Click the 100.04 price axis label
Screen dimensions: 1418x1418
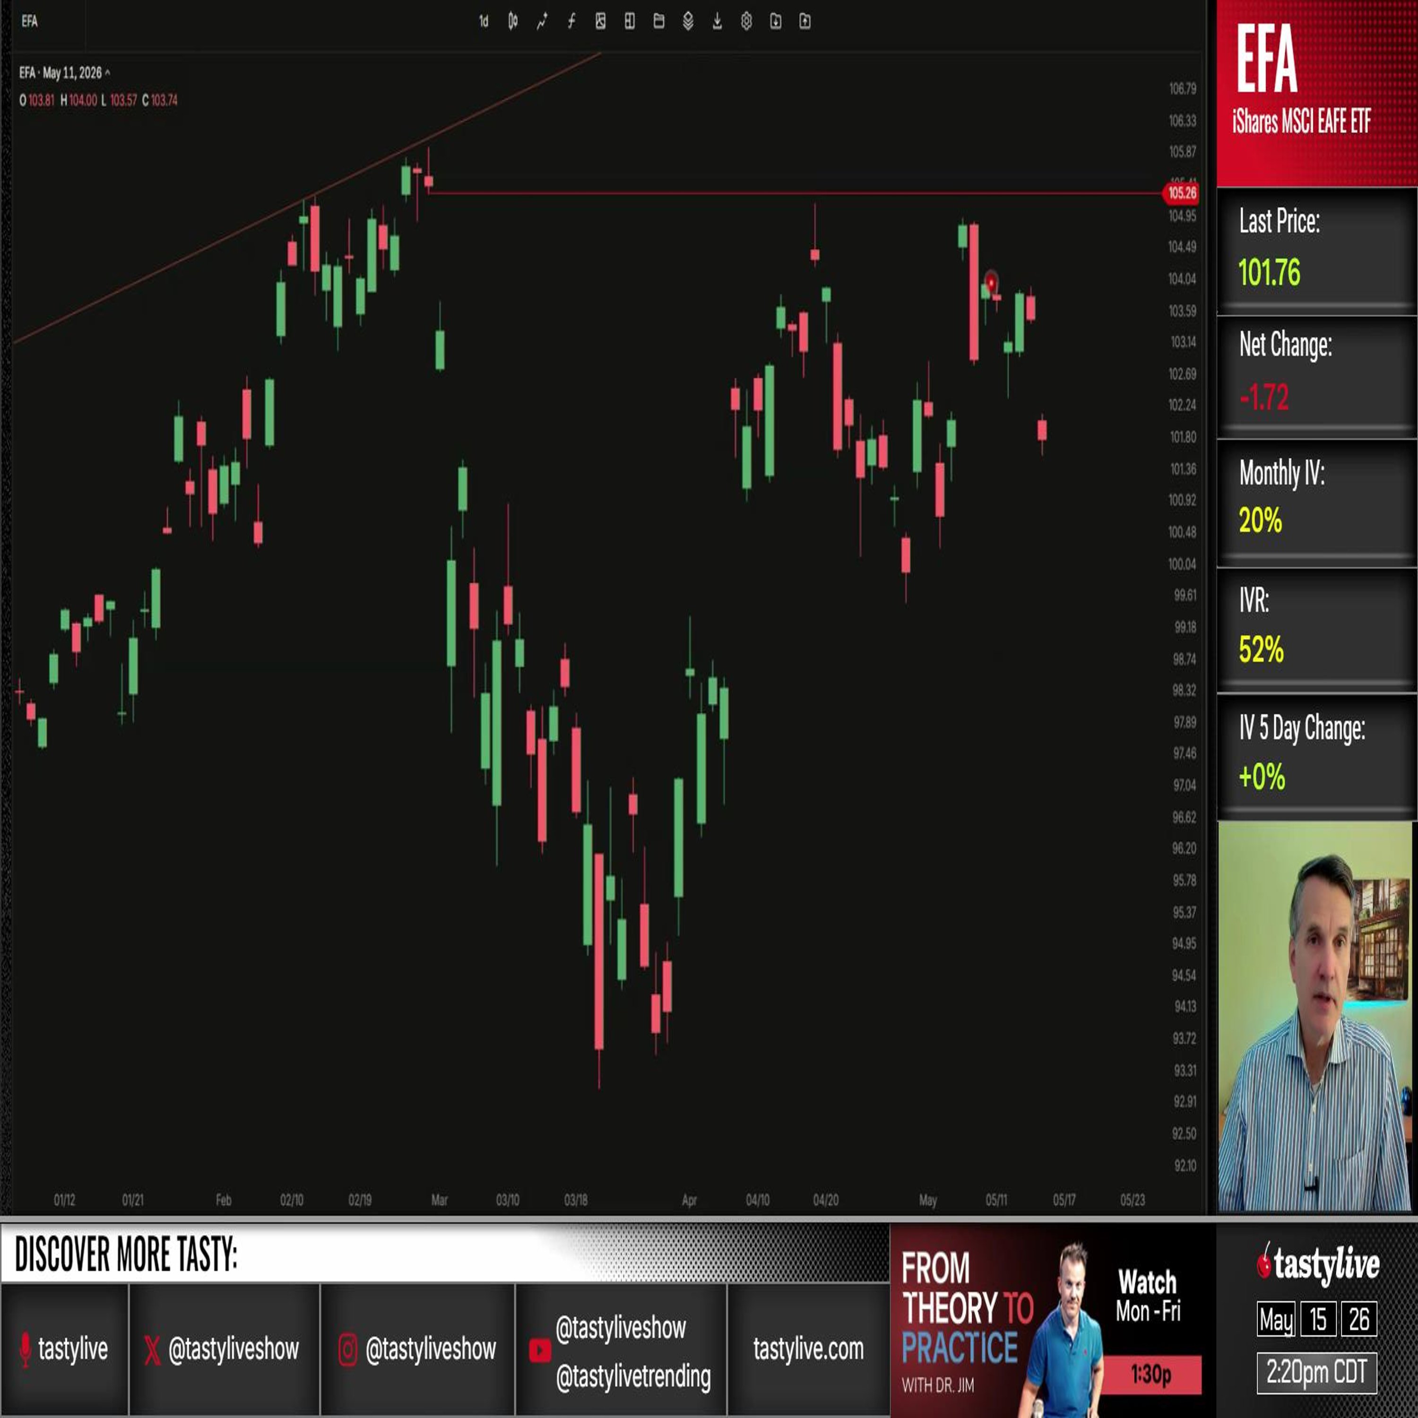[x=1183, y=564]
